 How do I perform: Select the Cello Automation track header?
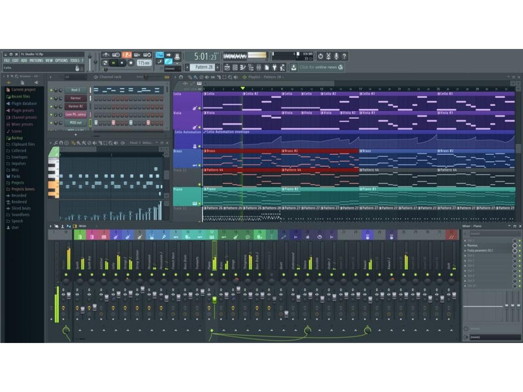(188, 139)
